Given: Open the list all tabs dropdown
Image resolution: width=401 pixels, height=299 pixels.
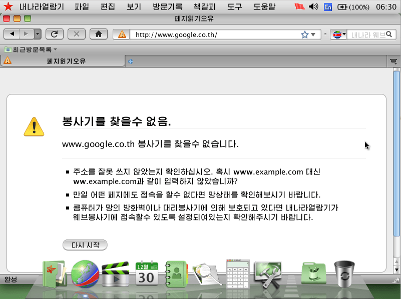Looking at the screenshot, I should point(393,61).
